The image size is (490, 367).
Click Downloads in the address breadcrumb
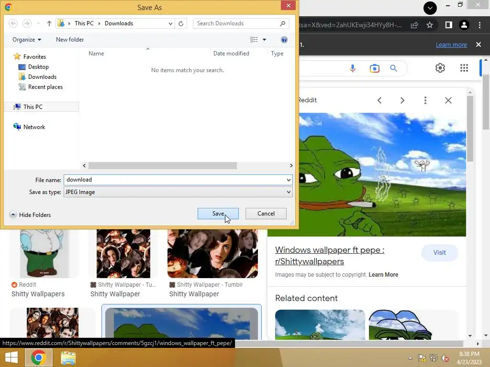119,23
